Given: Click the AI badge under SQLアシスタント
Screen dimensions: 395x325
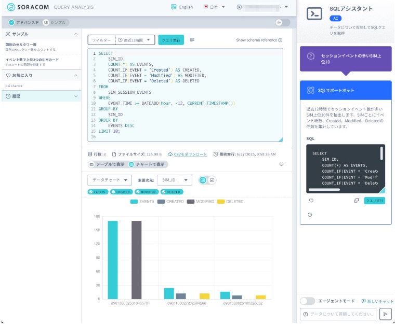Looking at the screenshot, I should coord(336,18).
